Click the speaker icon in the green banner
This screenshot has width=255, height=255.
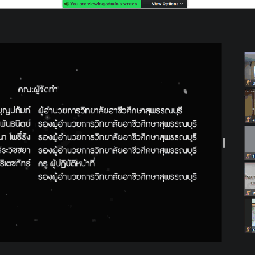(66, 4)
